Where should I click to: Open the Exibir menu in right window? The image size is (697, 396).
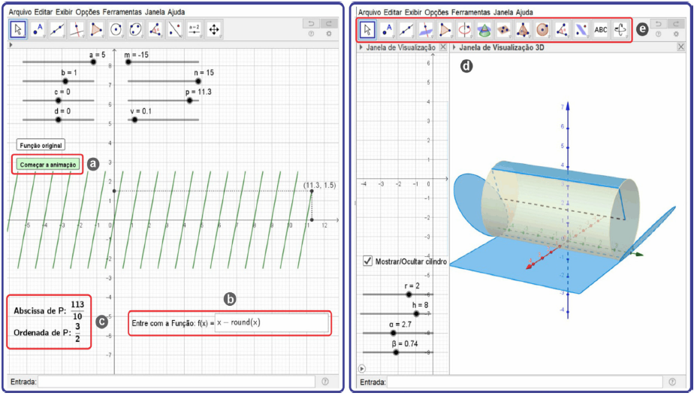point(412,12)
